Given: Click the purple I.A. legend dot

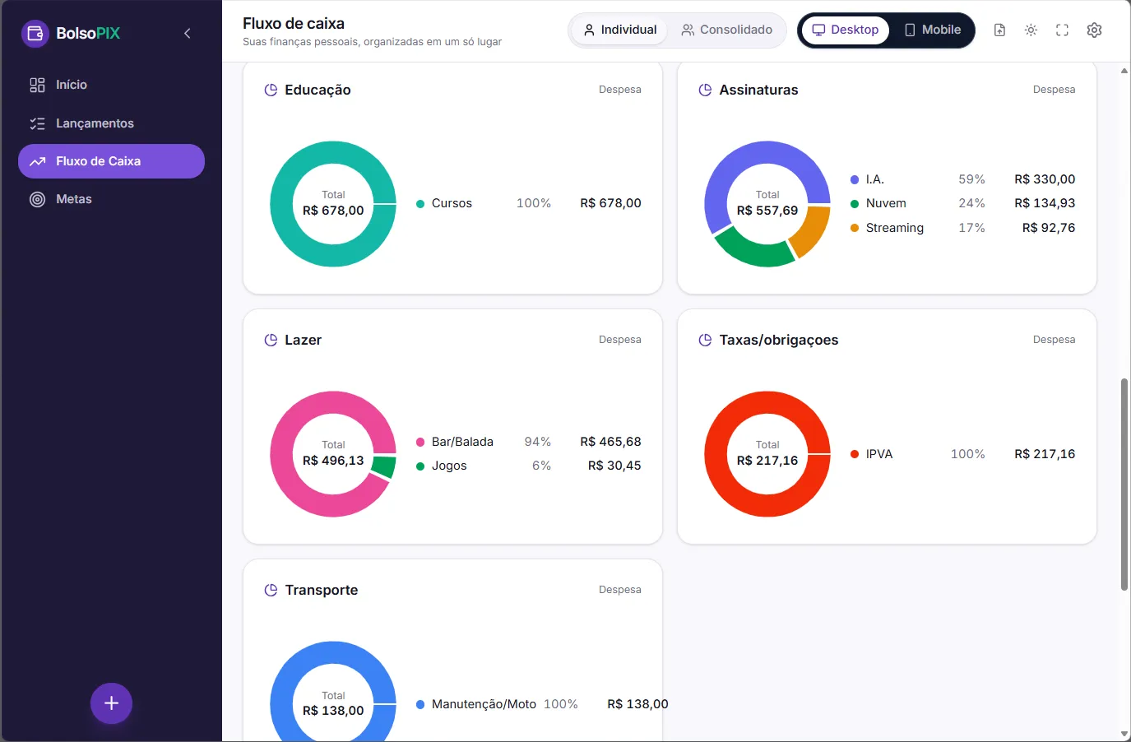Looking at the screenshot, I should [x=855, y=180].
